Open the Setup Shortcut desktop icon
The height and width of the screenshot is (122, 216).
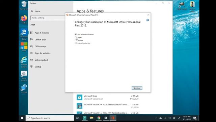(24, 76)
